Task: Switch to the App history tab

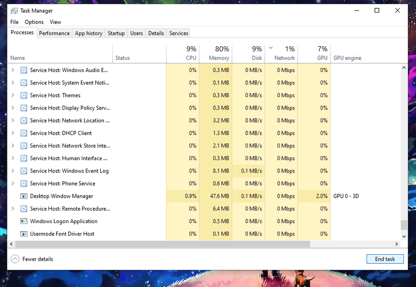Action: pos(89,33)
